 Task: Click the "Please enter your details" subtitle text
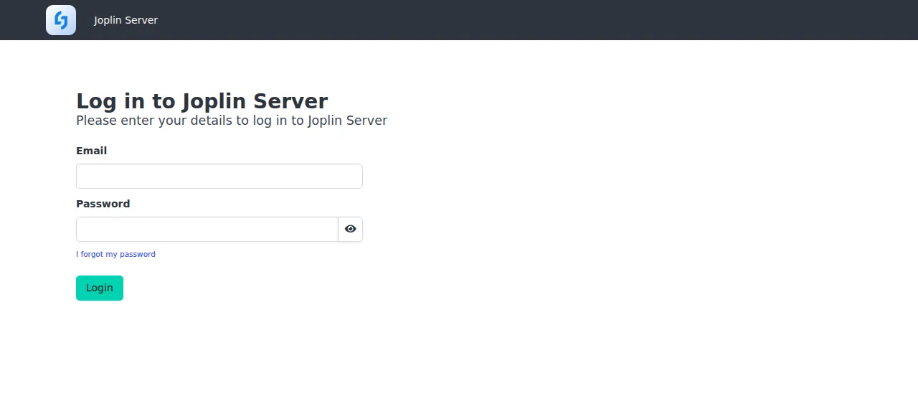click(232, 121)
